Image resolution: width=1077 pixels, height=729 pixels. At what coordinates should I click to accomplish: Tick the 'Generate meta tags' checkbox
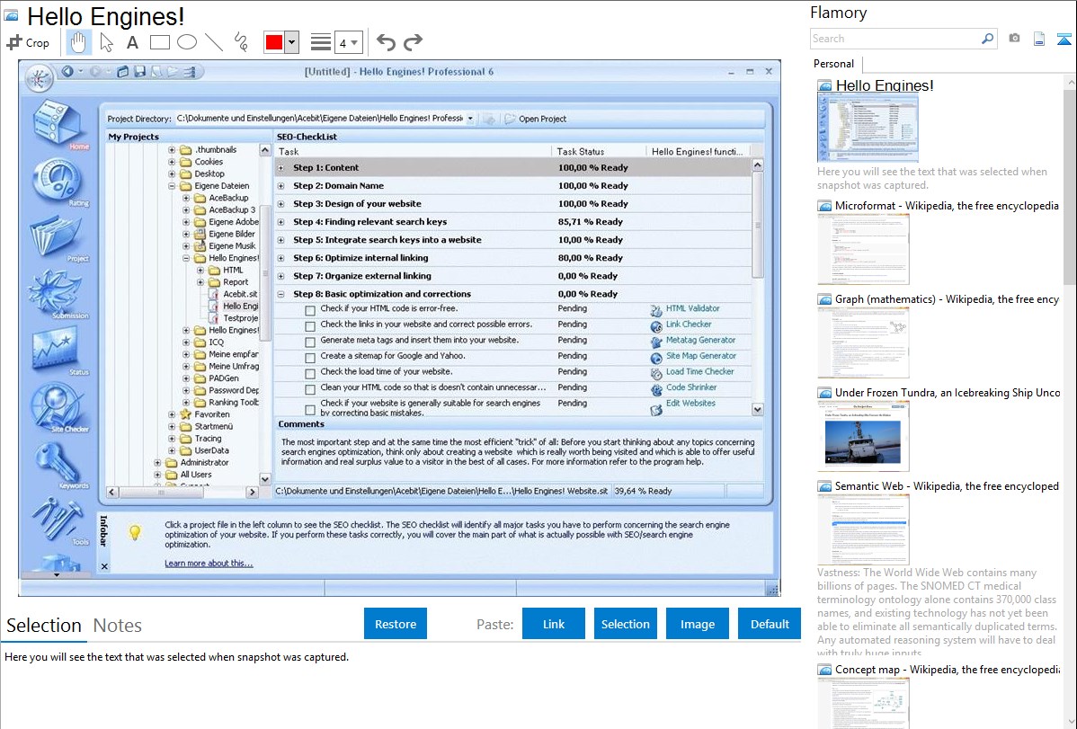(x=310, y=342)
